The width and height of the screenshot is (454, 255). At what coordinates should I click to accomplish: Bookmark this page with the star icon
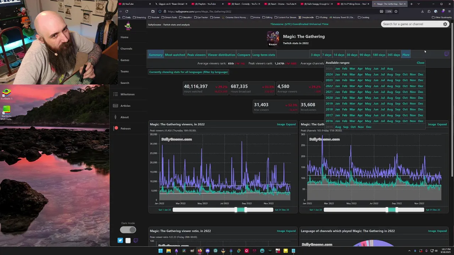point(396,11)
